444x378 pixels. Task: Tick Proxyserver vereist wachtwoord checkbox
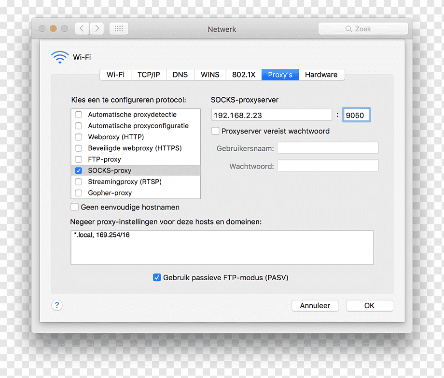click(x=215, y=131)
